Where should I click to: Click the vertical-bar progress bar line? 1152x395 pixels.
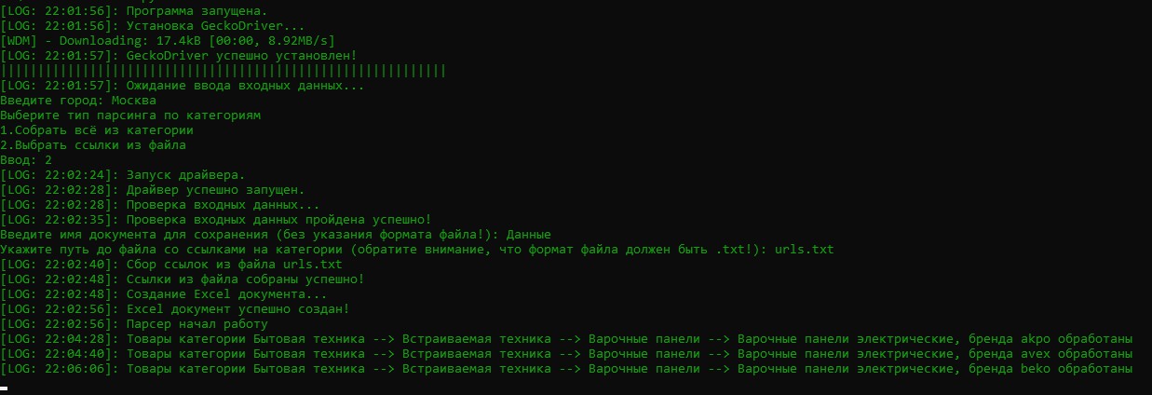pos(224,70)
